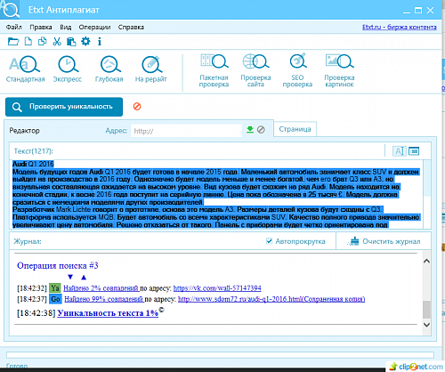Click the journal scrollbar up arrow
The width and height of the screenshot is (445, 372).
426,261
